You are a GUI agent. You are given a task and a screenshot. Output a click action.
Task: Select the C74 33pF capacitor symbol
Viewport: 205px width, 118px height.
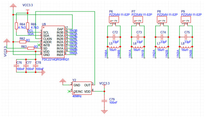pos(162,37)
